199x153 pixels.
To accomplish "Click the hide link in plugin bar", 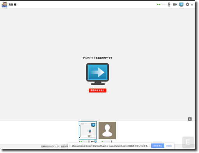I will pos(169,146).
